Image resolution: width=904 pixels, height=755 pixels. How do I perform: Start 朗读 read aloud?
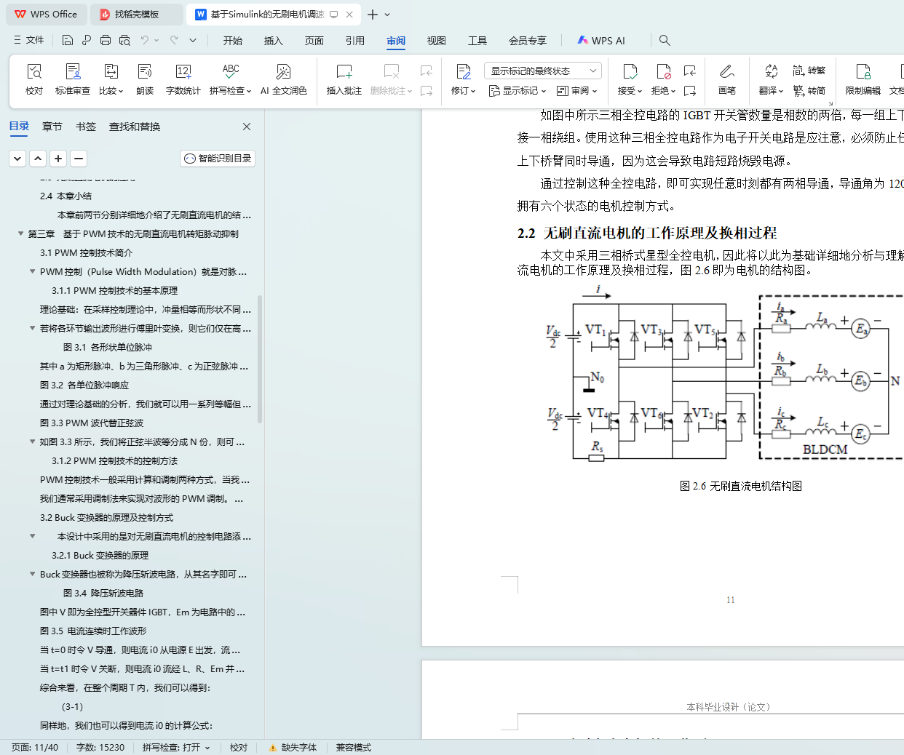145,79
